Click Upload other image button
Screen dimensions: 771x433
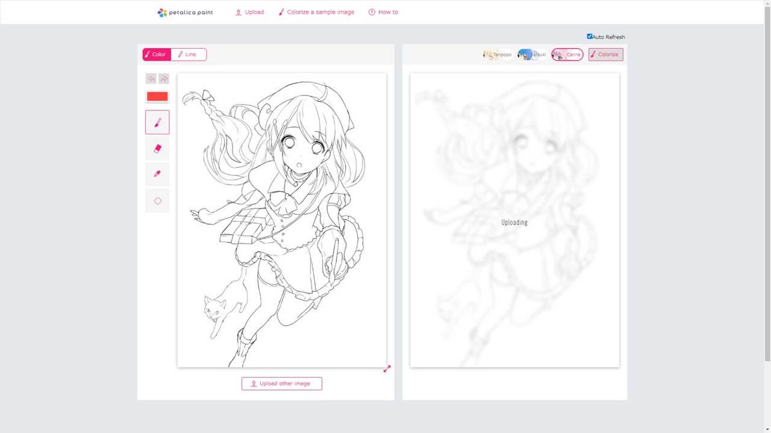281,384
